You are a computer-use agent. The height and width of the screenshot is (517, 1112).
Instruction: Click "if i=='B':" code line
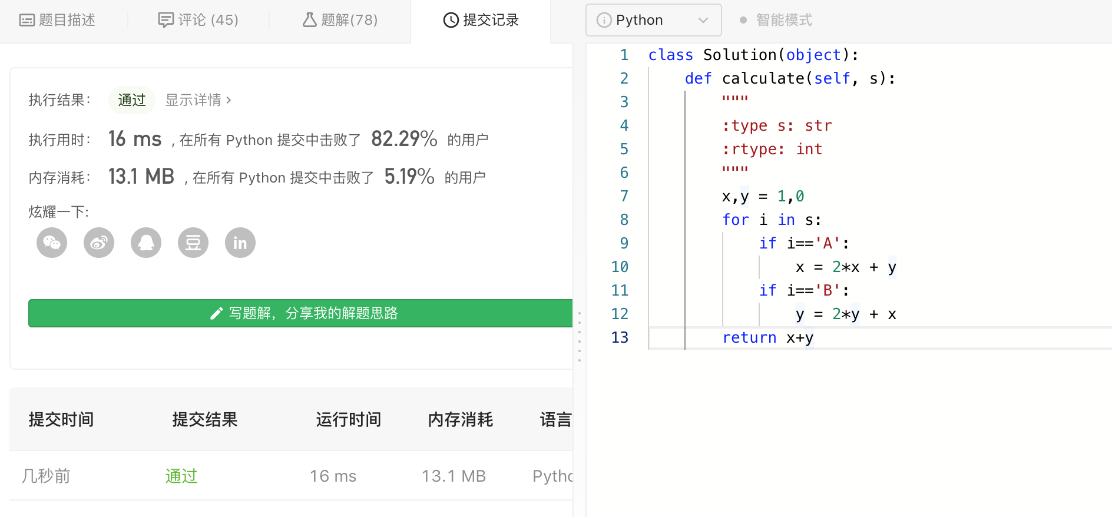point(805,290)
